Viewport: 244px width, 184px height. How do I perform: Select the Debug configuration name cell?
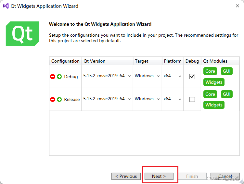tap(71, 77)
